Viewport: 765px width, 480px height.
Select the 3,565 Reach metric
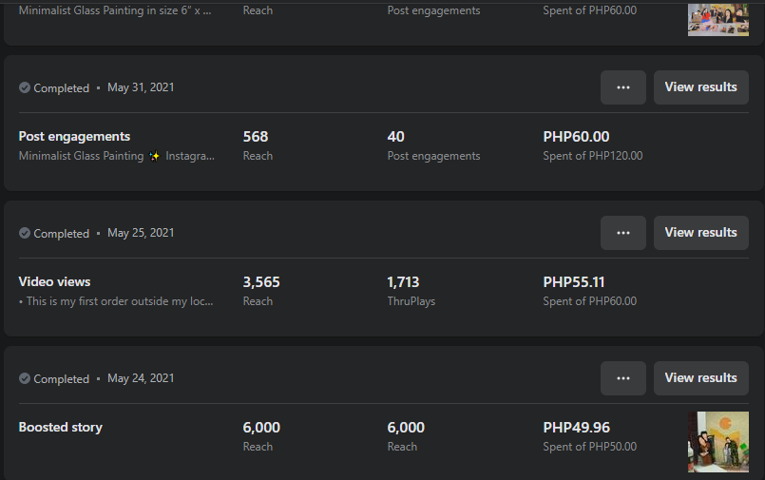261,282
